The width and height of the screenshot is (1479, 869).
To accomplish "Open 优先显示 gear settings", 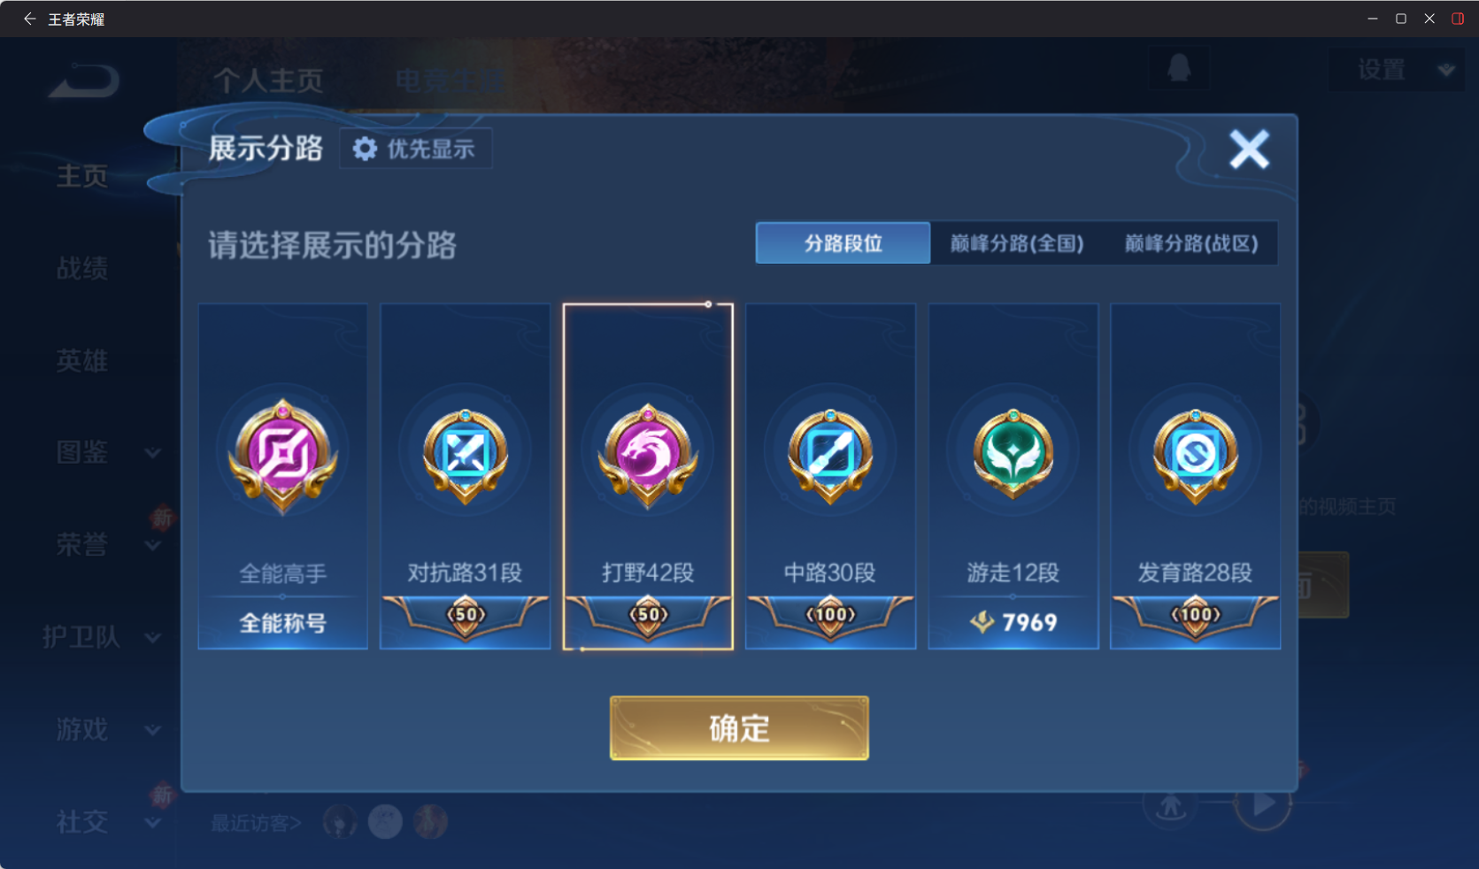I will 415,149.
